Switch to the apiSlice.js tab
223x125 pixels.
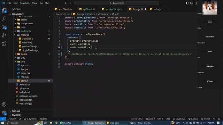click(x=87, y=9)
